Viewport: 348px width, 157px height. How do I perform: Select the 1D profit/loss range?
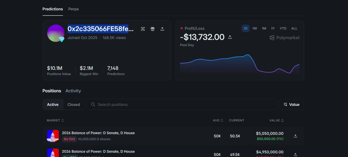point(246,28)
